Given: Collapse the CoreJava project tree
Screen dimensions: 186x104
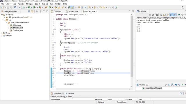Looking at the screenshot, I should [x=2, y=15].
